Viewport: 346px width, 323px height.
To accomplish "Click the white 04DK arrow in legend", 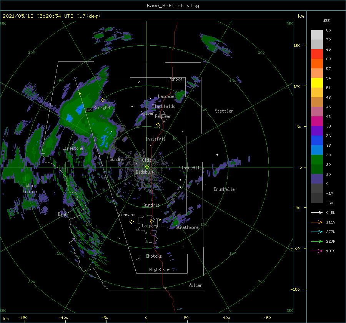I will (x=317, y=212).
